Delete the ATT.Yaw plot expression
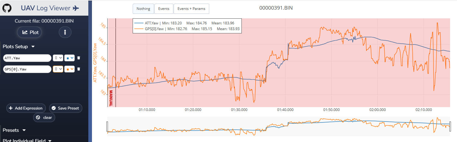This screenshot has height=142, width=457. (x=79, y=58)
